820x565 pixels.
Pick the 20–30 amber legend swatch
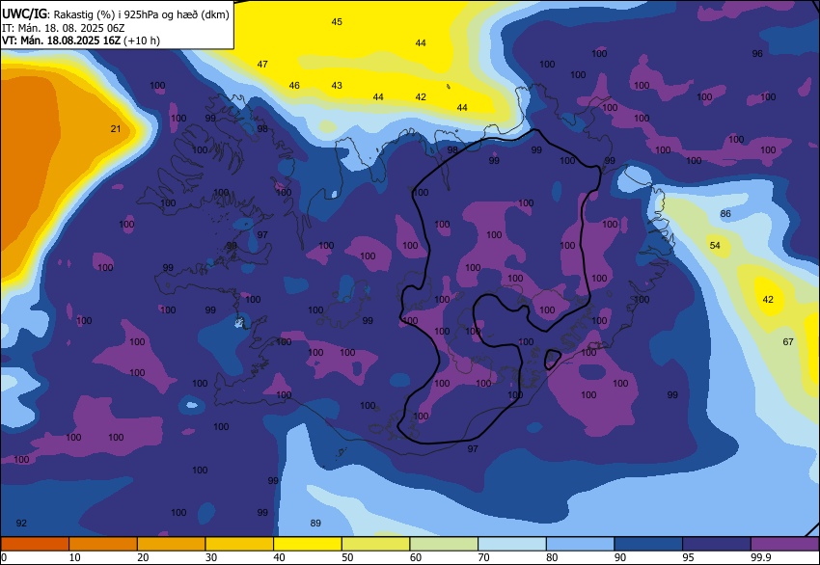(x=171, y=544)
